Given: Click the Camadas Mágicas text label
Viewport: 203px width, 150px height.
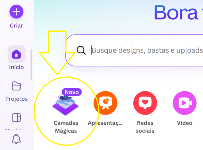Looking at the screenshot, I should click(x=66, y=127).
